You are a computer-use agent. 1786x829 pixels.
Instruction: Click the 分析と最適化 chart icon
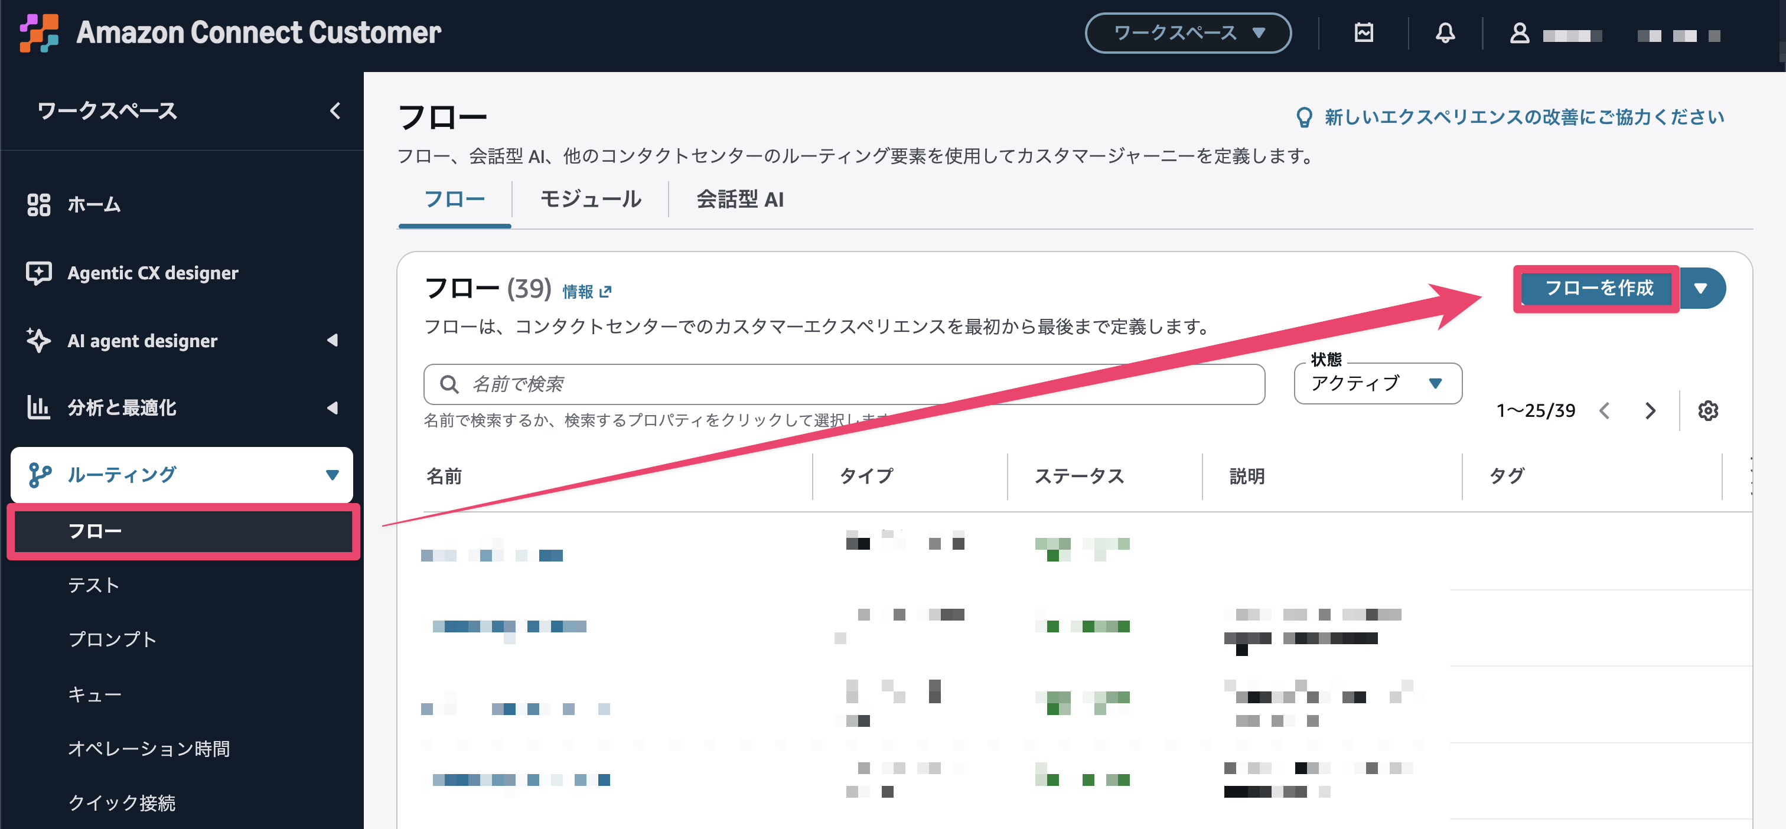tap(39, 407)
